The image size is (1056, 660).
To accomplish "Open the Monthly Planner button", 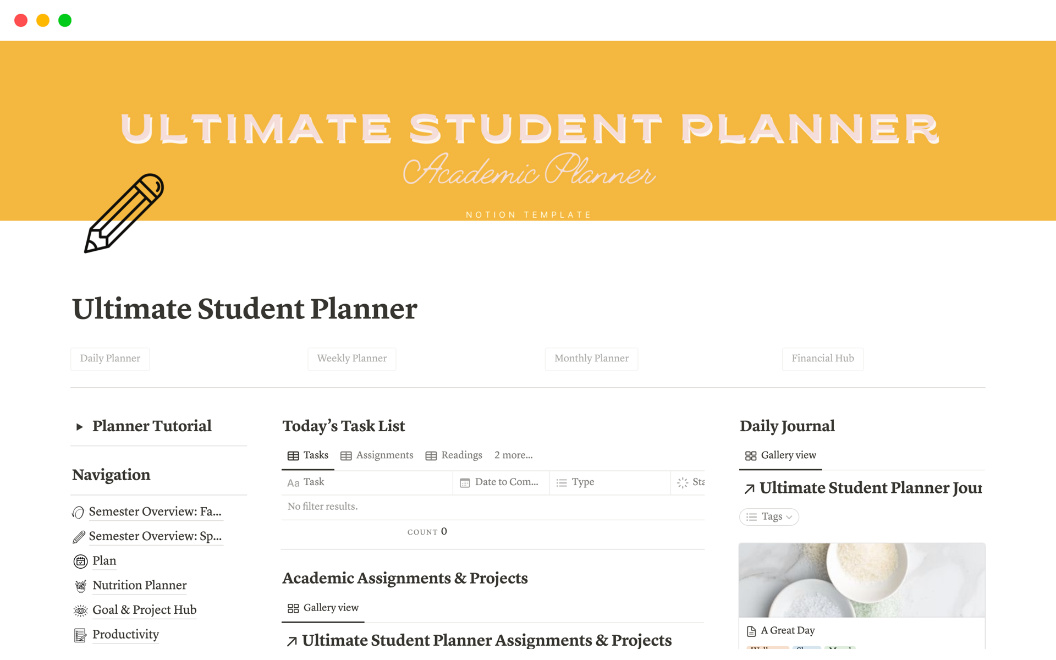I will (591, 359).
